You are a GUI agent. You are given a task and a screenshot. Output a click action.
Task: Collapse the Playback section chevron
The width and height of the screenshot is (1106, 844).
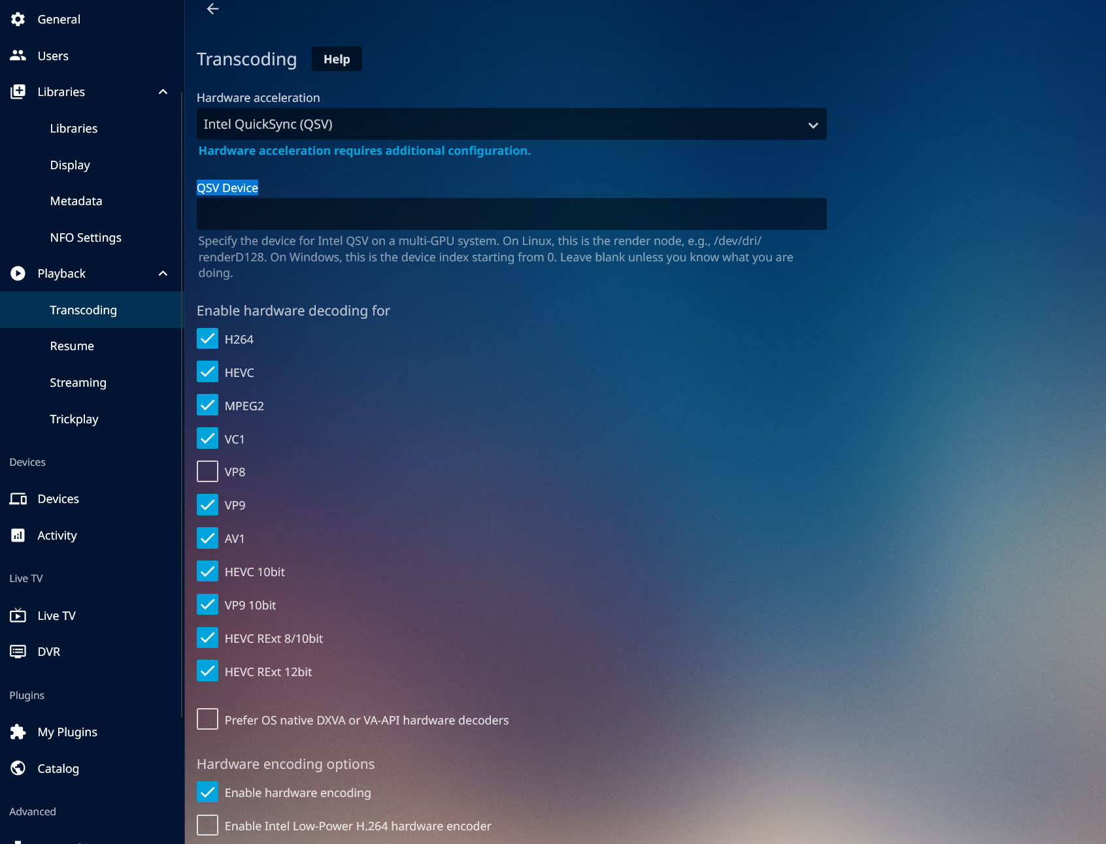pos(163,274)
